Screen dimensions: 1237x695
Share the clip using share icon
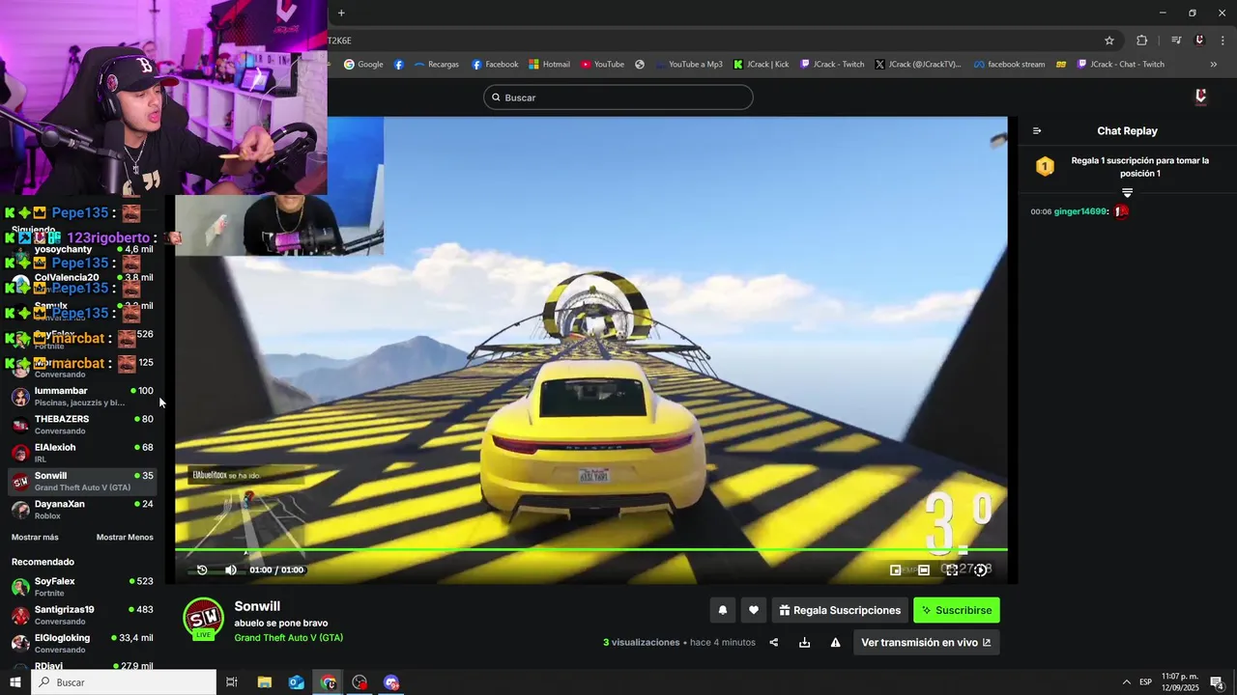click(773, 642)
